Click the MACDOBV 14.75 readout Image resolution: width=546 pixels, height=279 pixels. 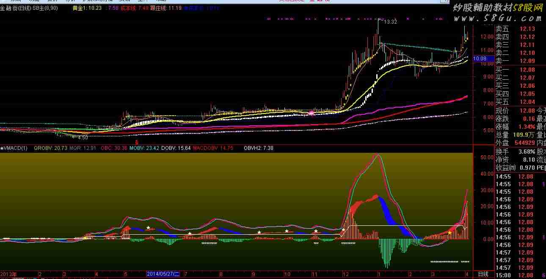tap(213, 148)
